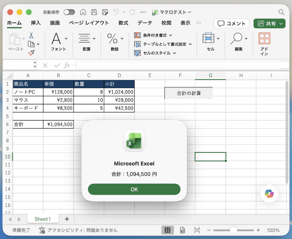Show more ribbon tabs via double chevron
292x239 pixels.
pos(199,23)
